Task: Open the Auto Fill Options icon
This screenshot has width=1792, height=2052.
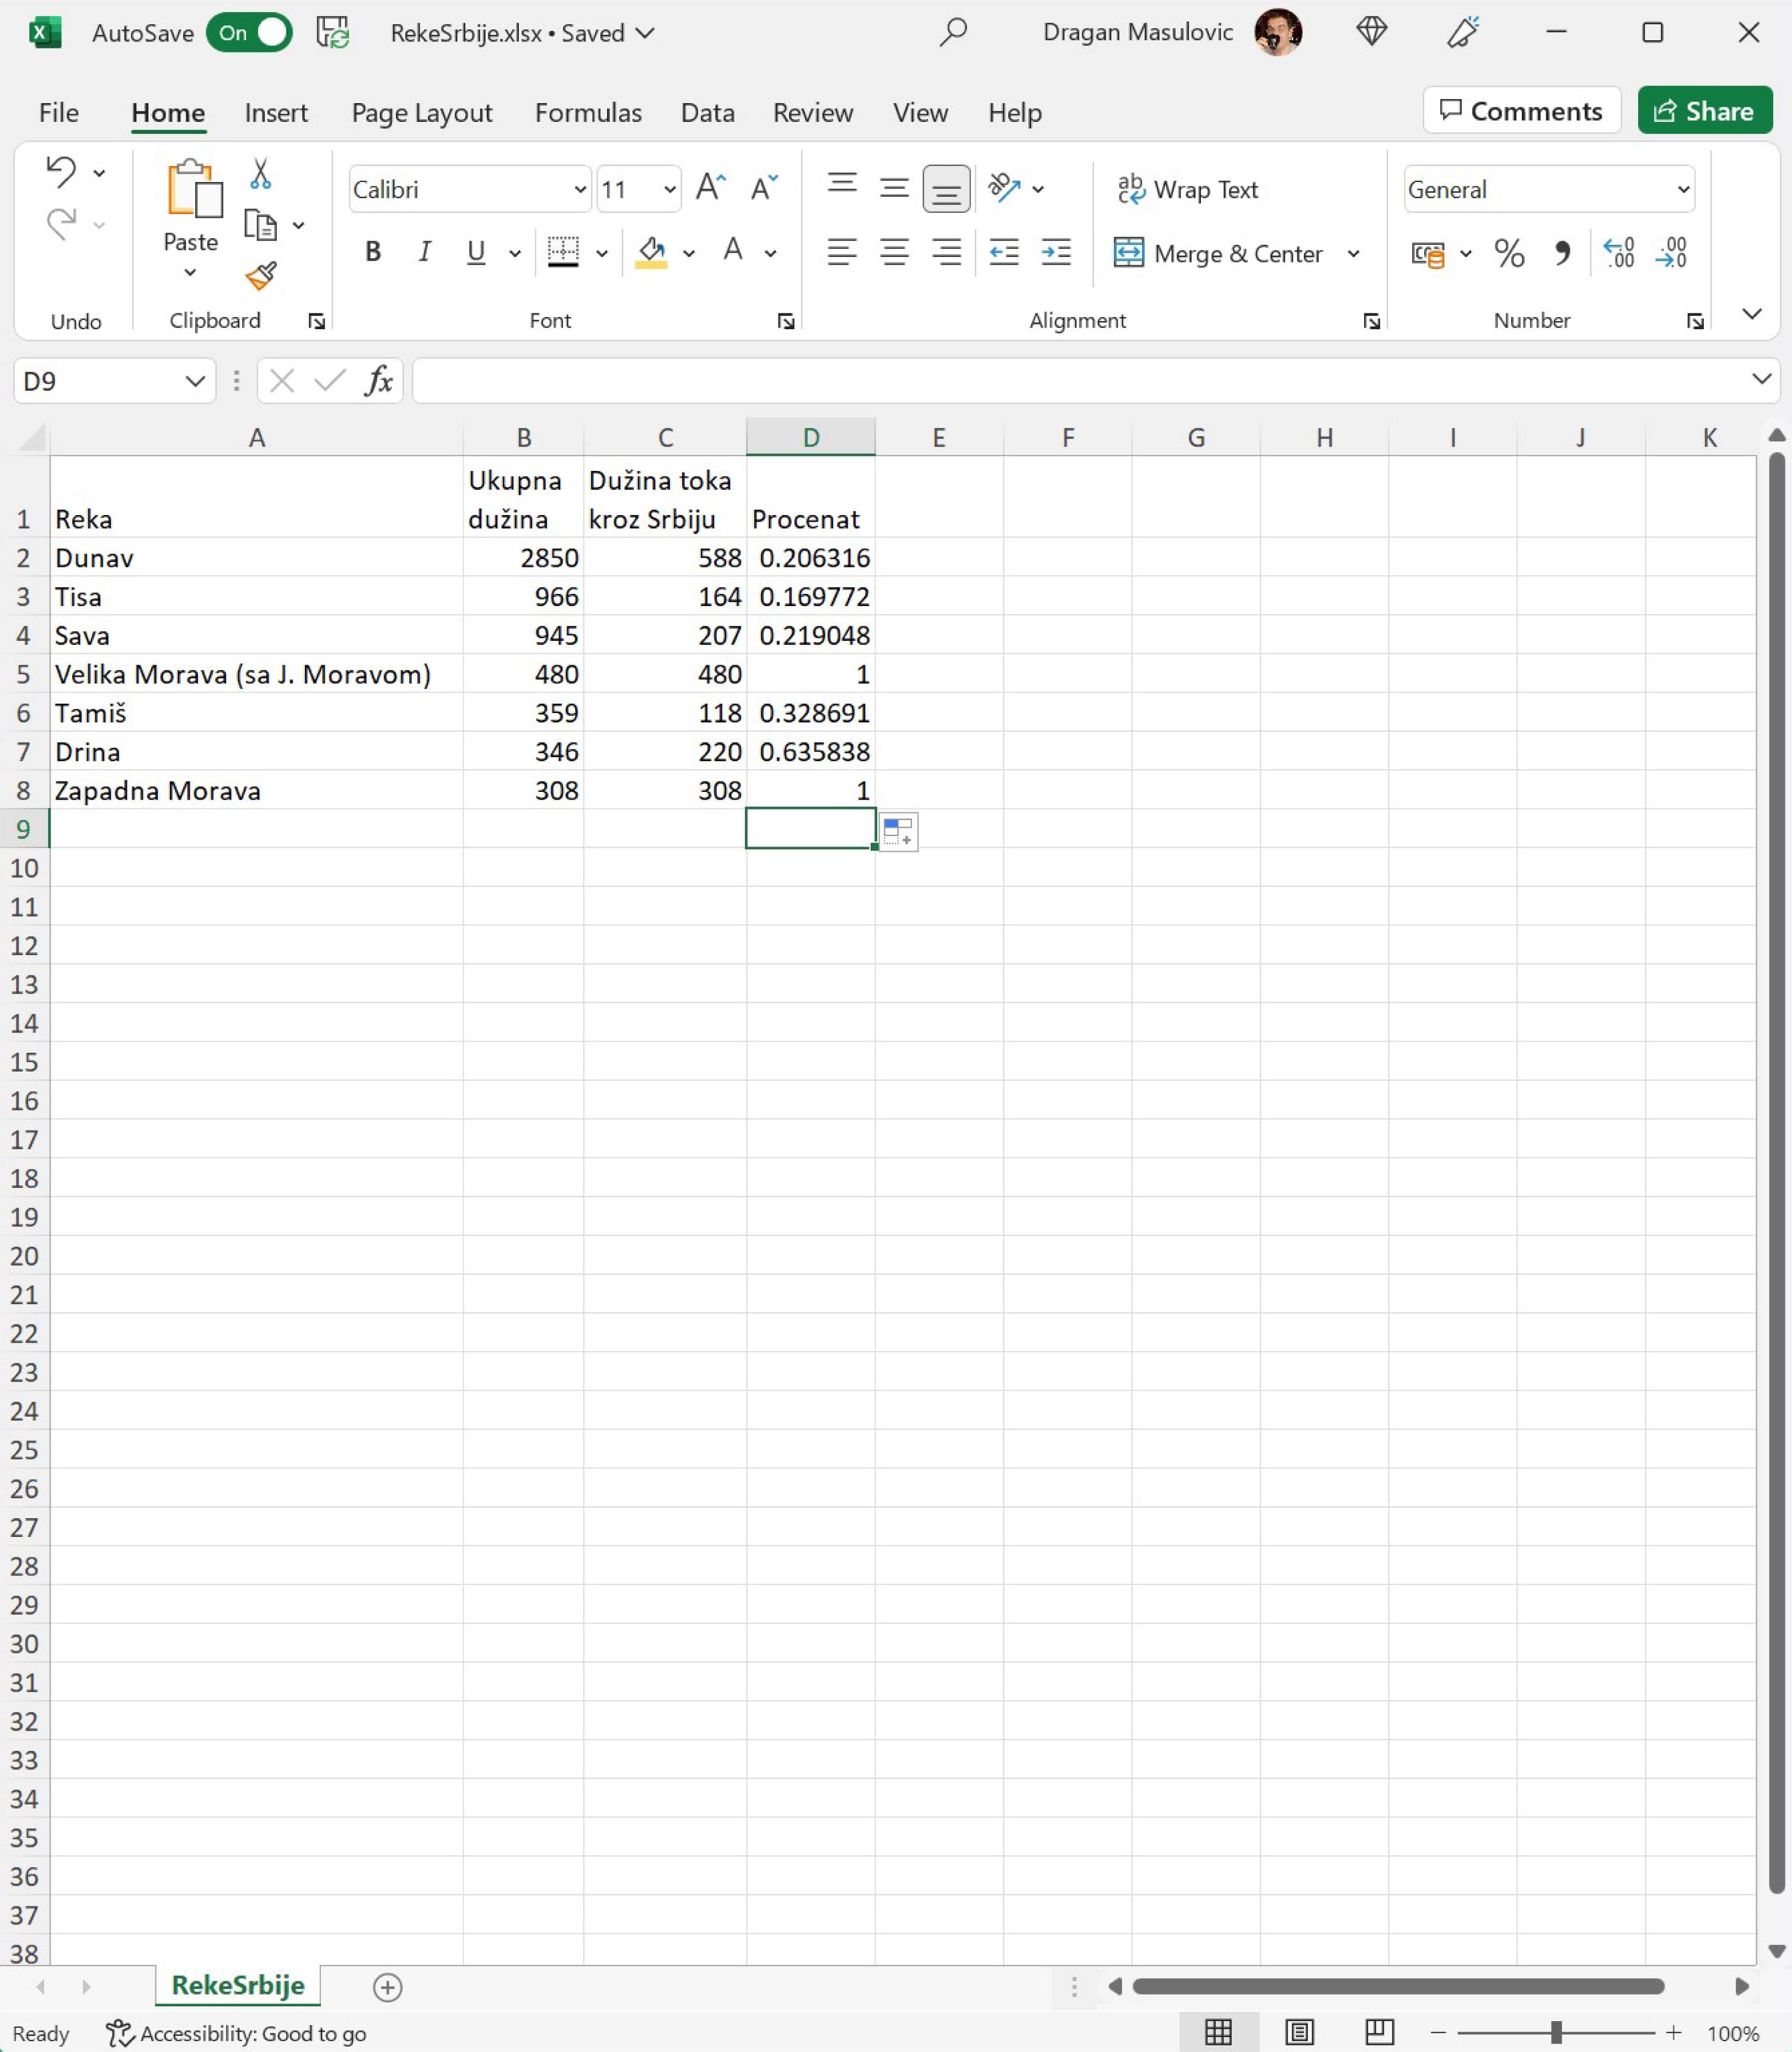Action: (898, 832)
